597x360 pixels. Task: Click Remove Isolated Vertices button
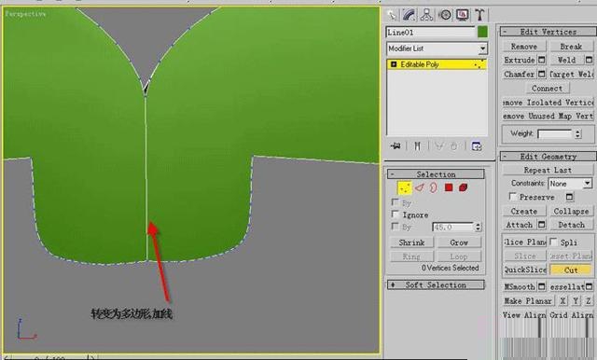(548, 103)
